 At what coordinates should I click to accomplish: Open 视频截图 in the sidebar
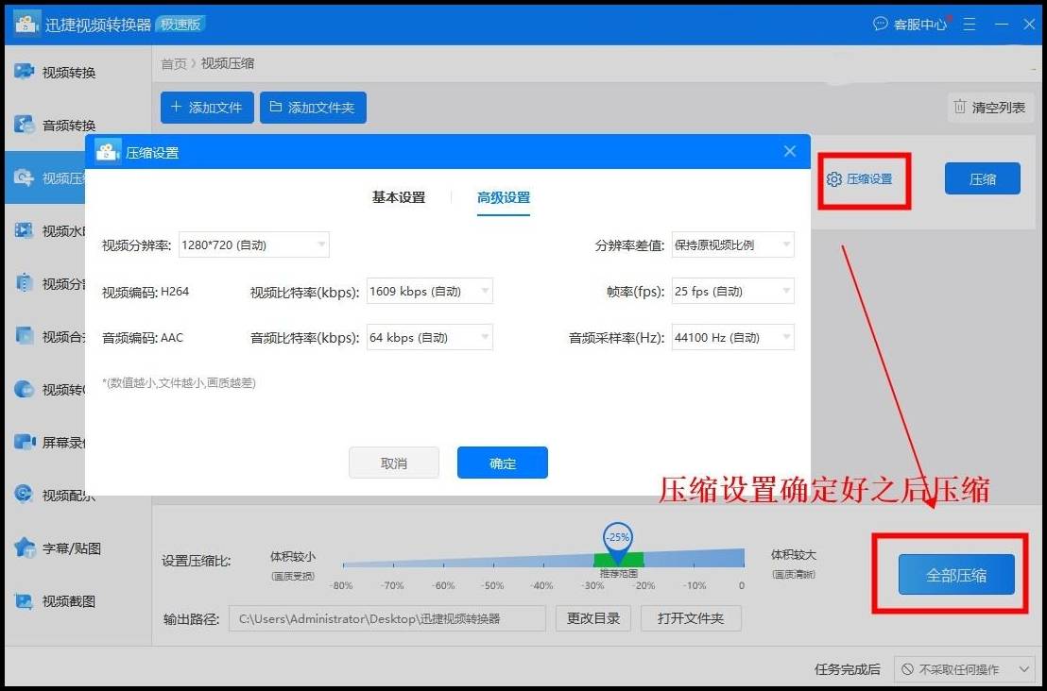coord(56,601)
